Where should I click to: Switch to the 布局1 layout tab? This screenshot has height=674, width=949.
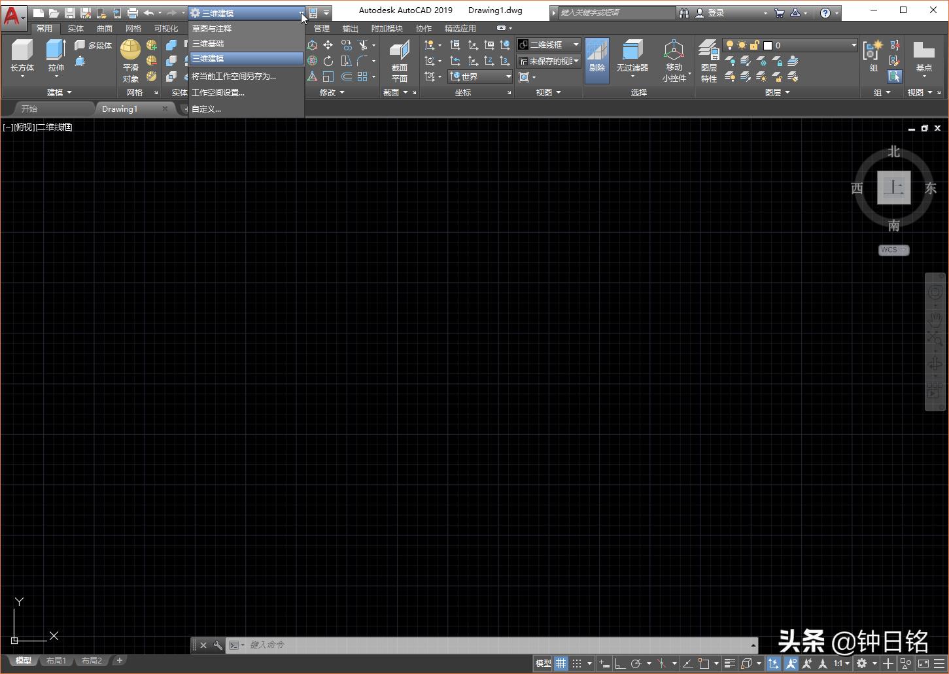[56, 660]
